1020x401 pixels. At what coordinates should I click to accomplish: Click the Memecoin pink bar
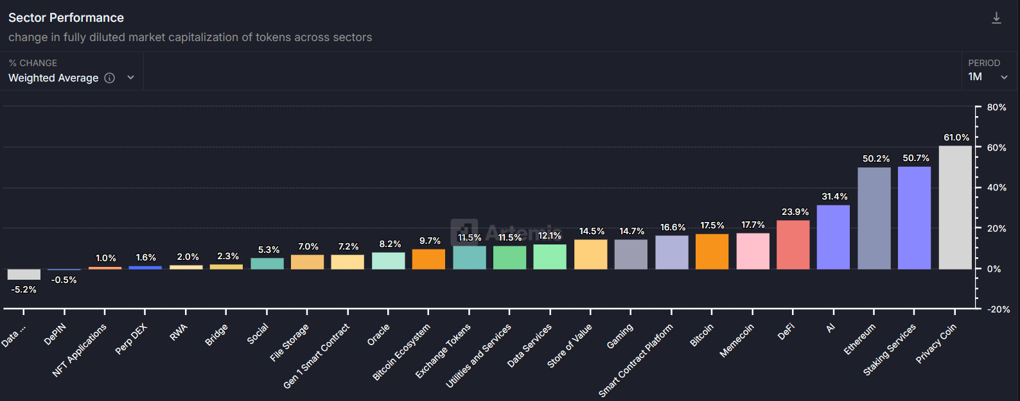pyautogui.click(x=752, y=251)
